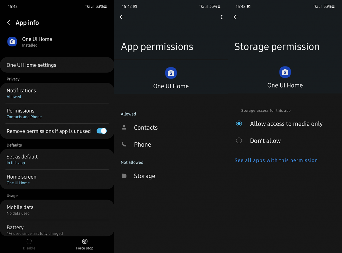Click See all apps with this permission

pyautogui.click(x=276, y=160)
